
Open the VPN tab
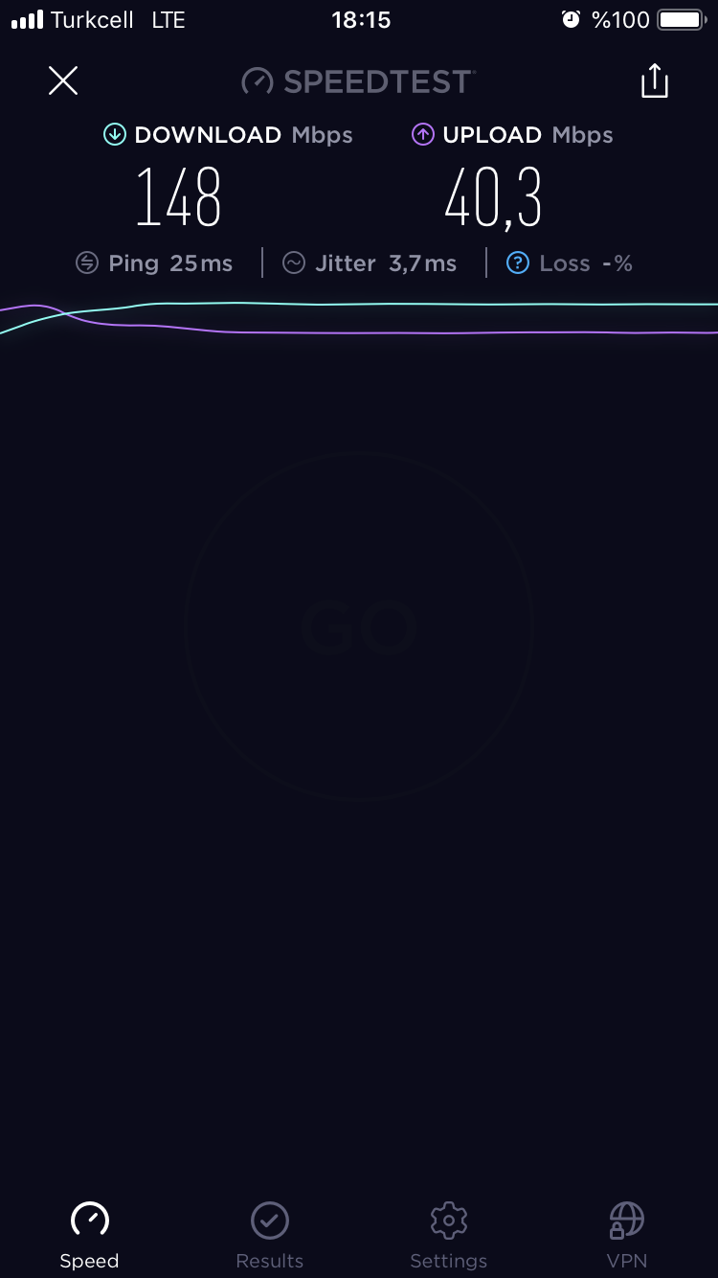coord(627,1236)
